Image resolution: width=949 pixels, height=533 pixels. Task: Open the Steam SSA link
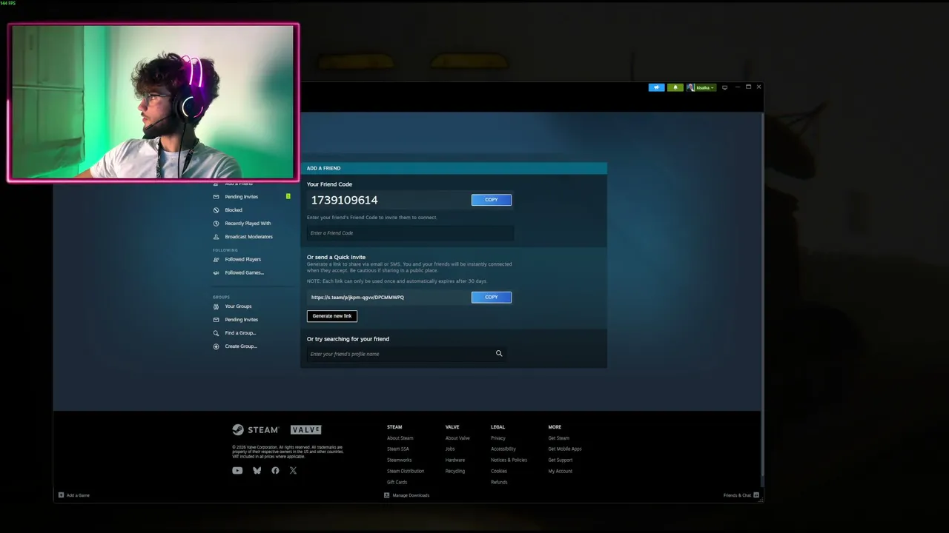(x=398, y=449)
